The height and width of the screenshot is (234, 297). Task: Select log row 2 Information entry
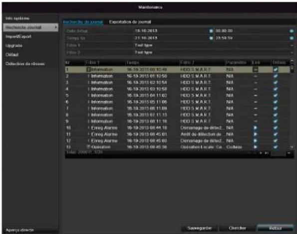[x=177, y=76]
